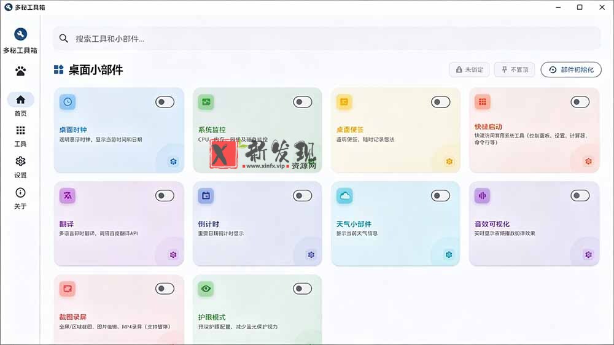Screen dimensions: 614x345
Task: Click the 快捷启动 grid icon
Action: 483,102
